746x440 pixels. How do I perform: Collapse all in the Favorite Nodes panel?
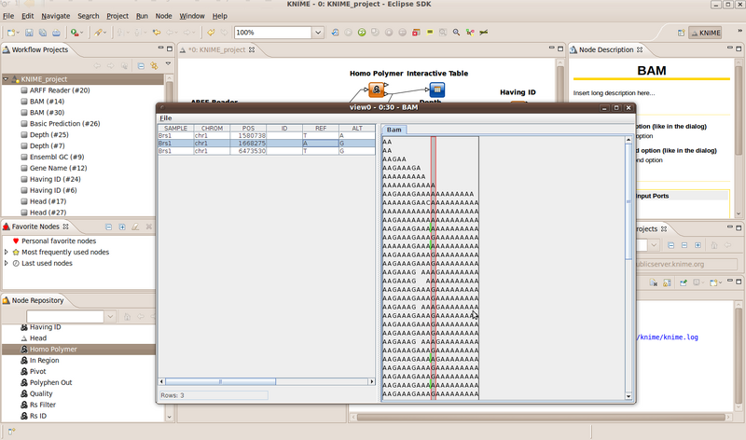pos(109,227)
